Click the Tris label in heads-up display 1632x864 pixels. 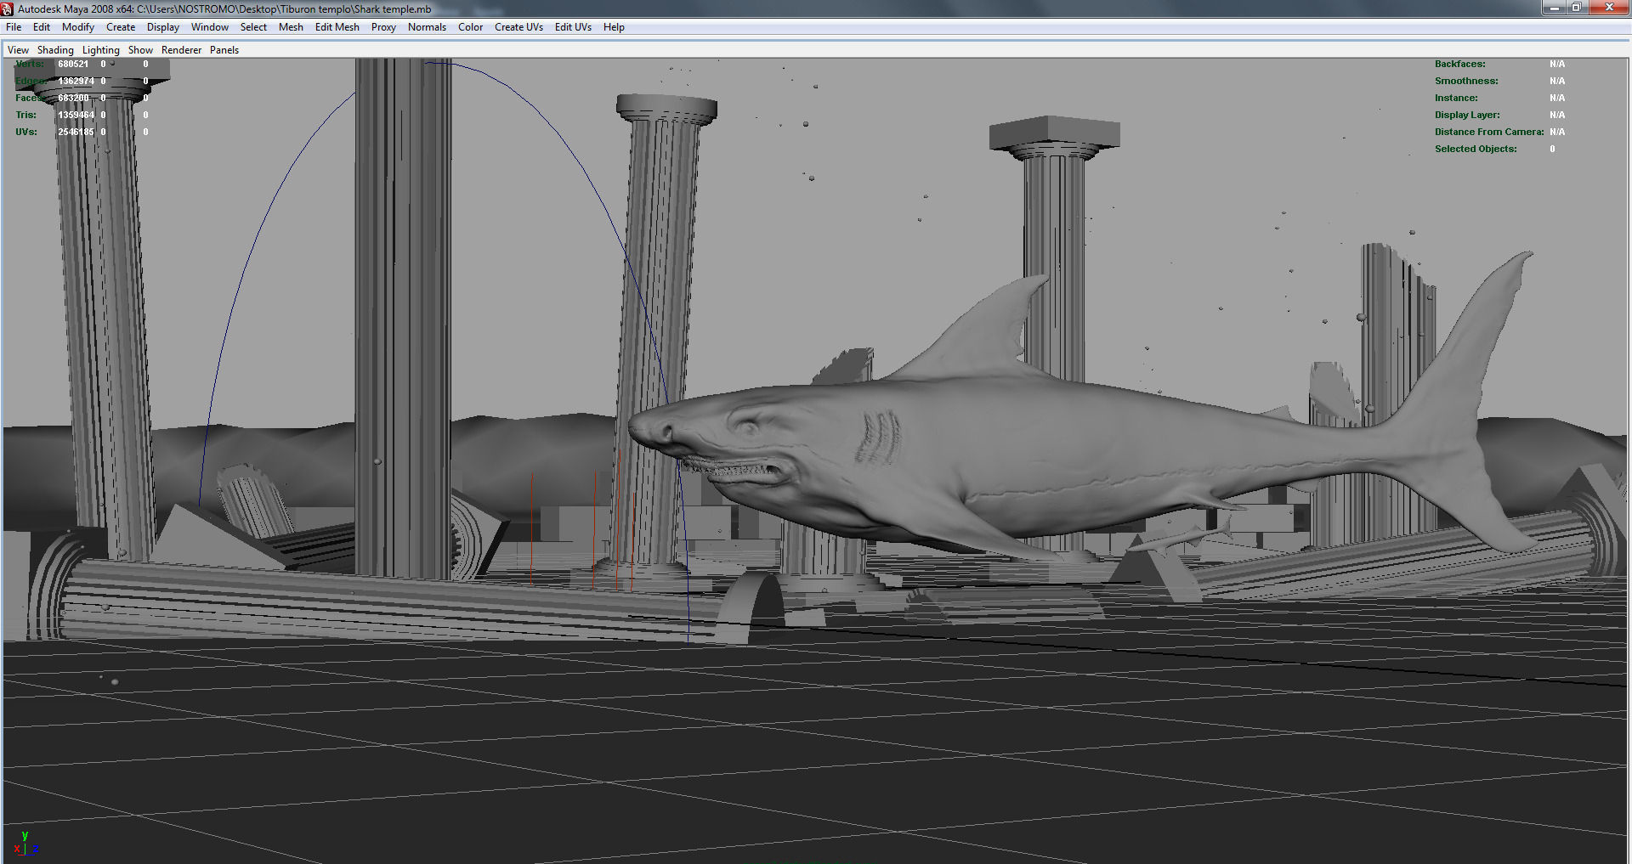(x=25, y=115)
